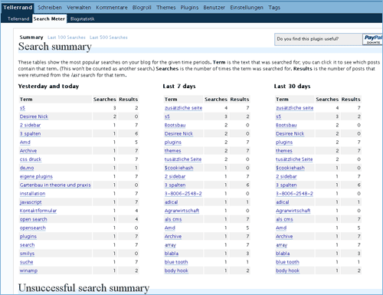383x295 pixels.
Task: Click the 'demo' search term
Action: tap(27, 168)
